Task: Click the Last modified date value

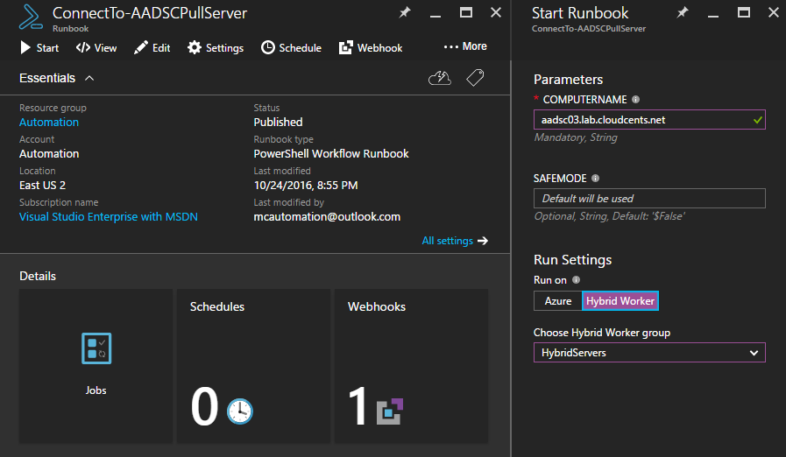Action: click(306, 186)
